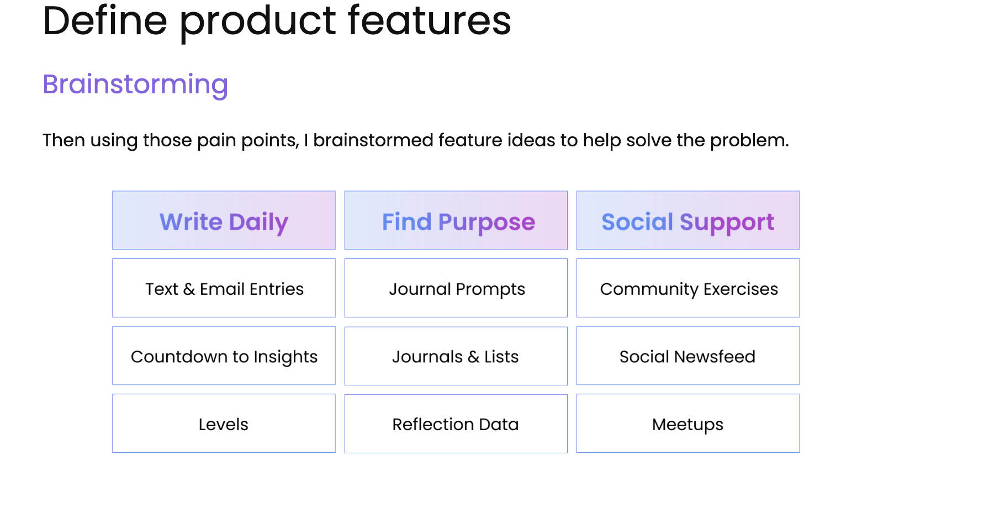Click the Brainstorming section heading
This screenshot has height=519, width=1005.
135,85
